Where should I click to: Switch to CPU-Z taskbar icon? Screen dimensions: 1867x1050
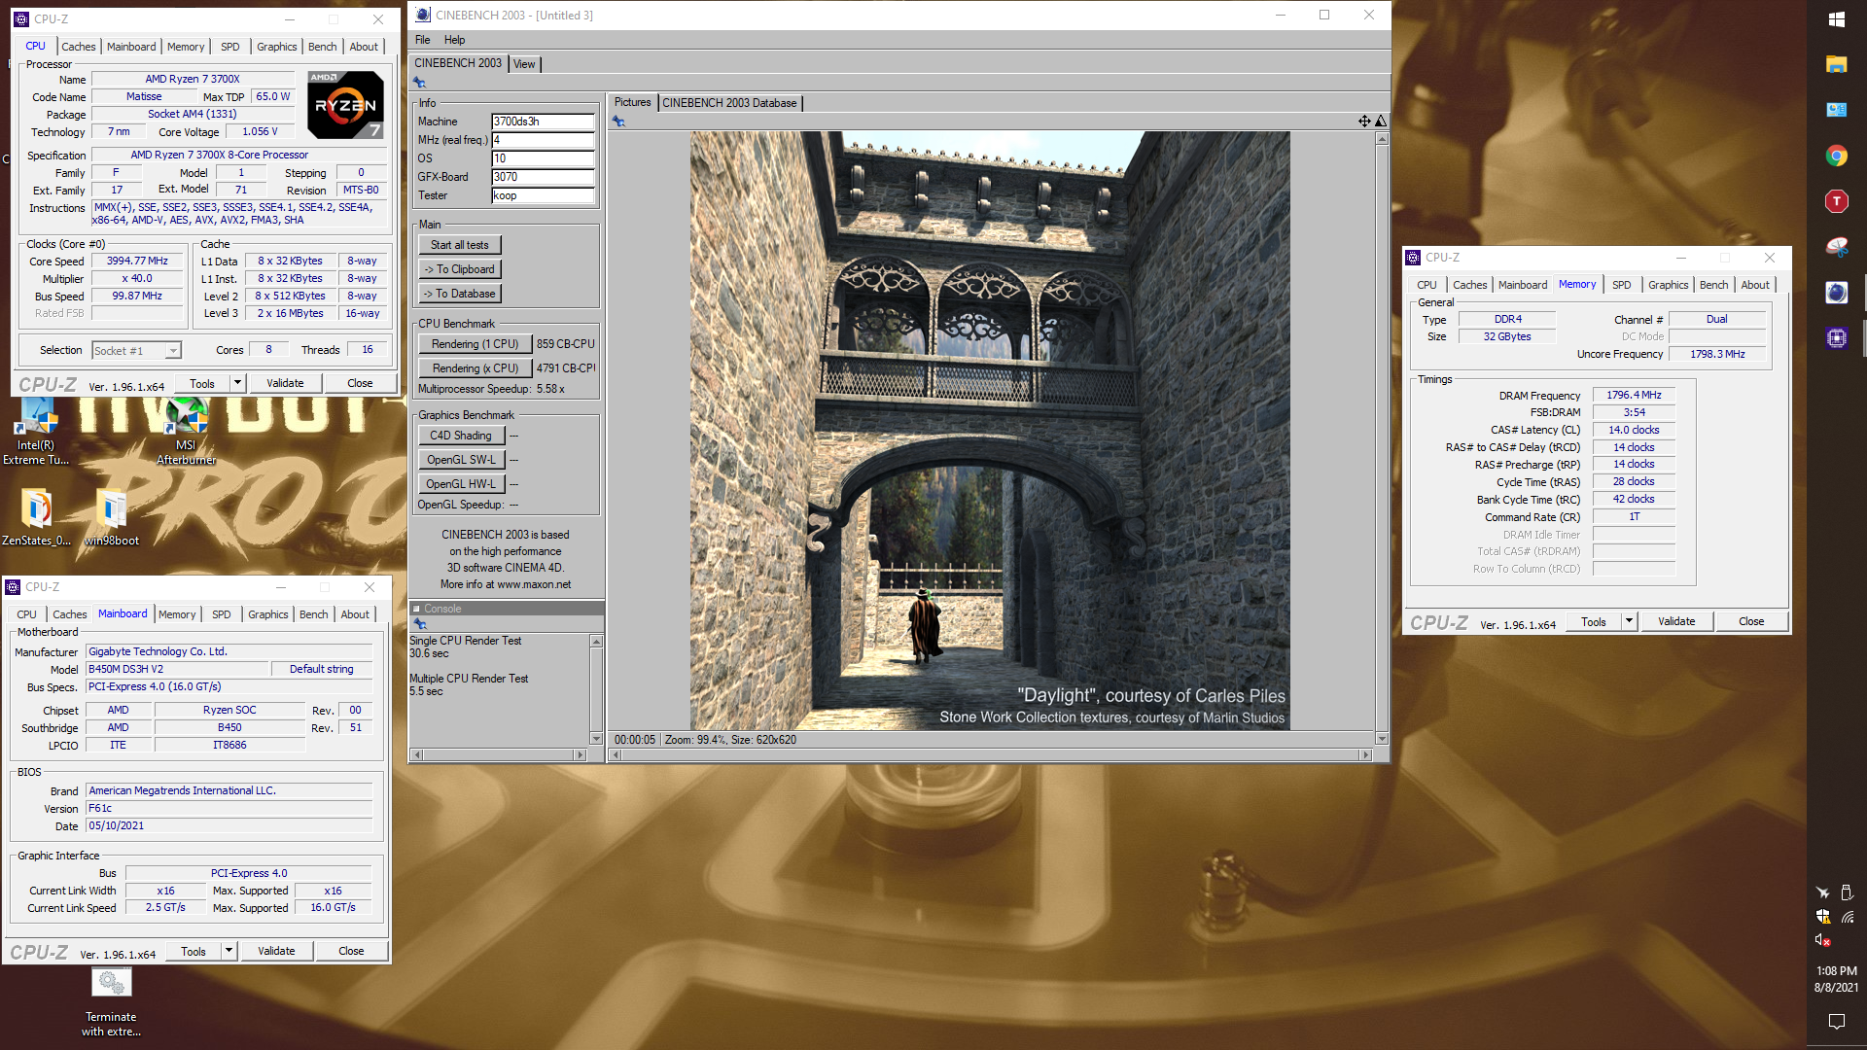pos(1836,337)
